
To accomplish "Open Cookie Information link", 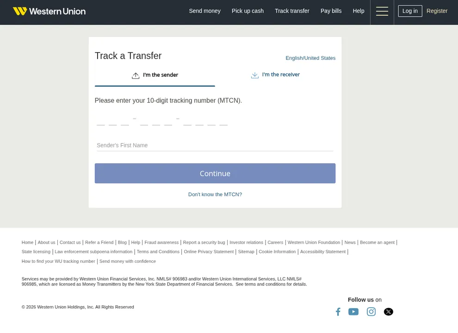I will [x=277, y=252].
